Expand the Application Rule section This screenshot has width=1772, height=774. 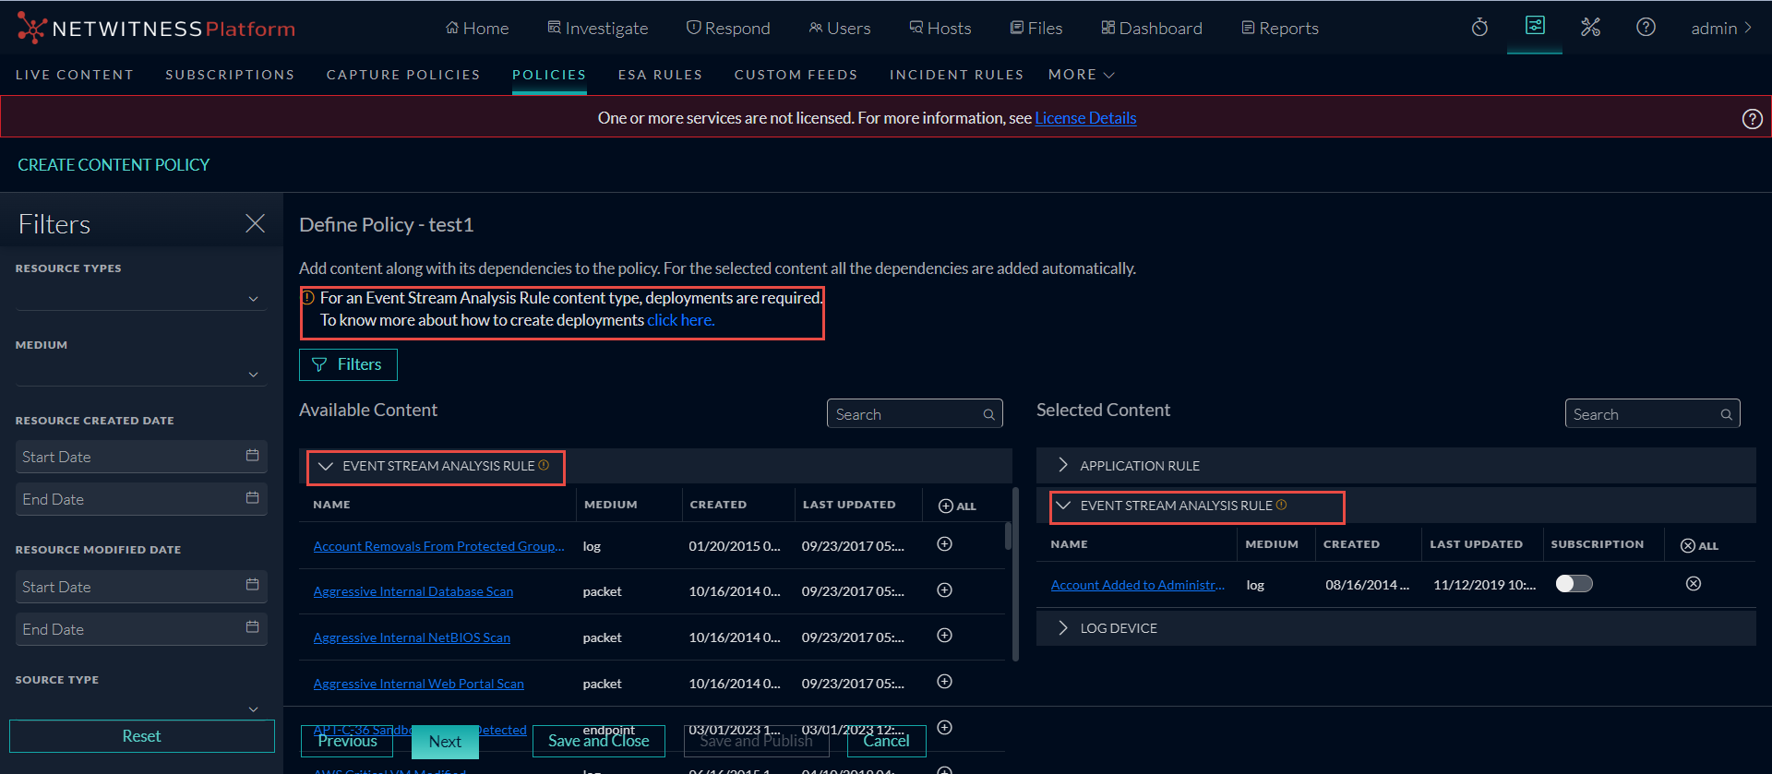pyautogui.click(x=1063, y=466)
